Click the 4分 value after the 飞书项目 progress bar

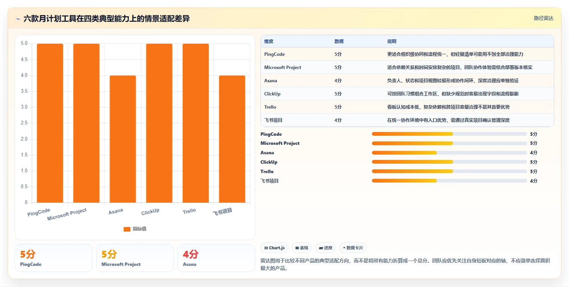(x=534, y=181)
